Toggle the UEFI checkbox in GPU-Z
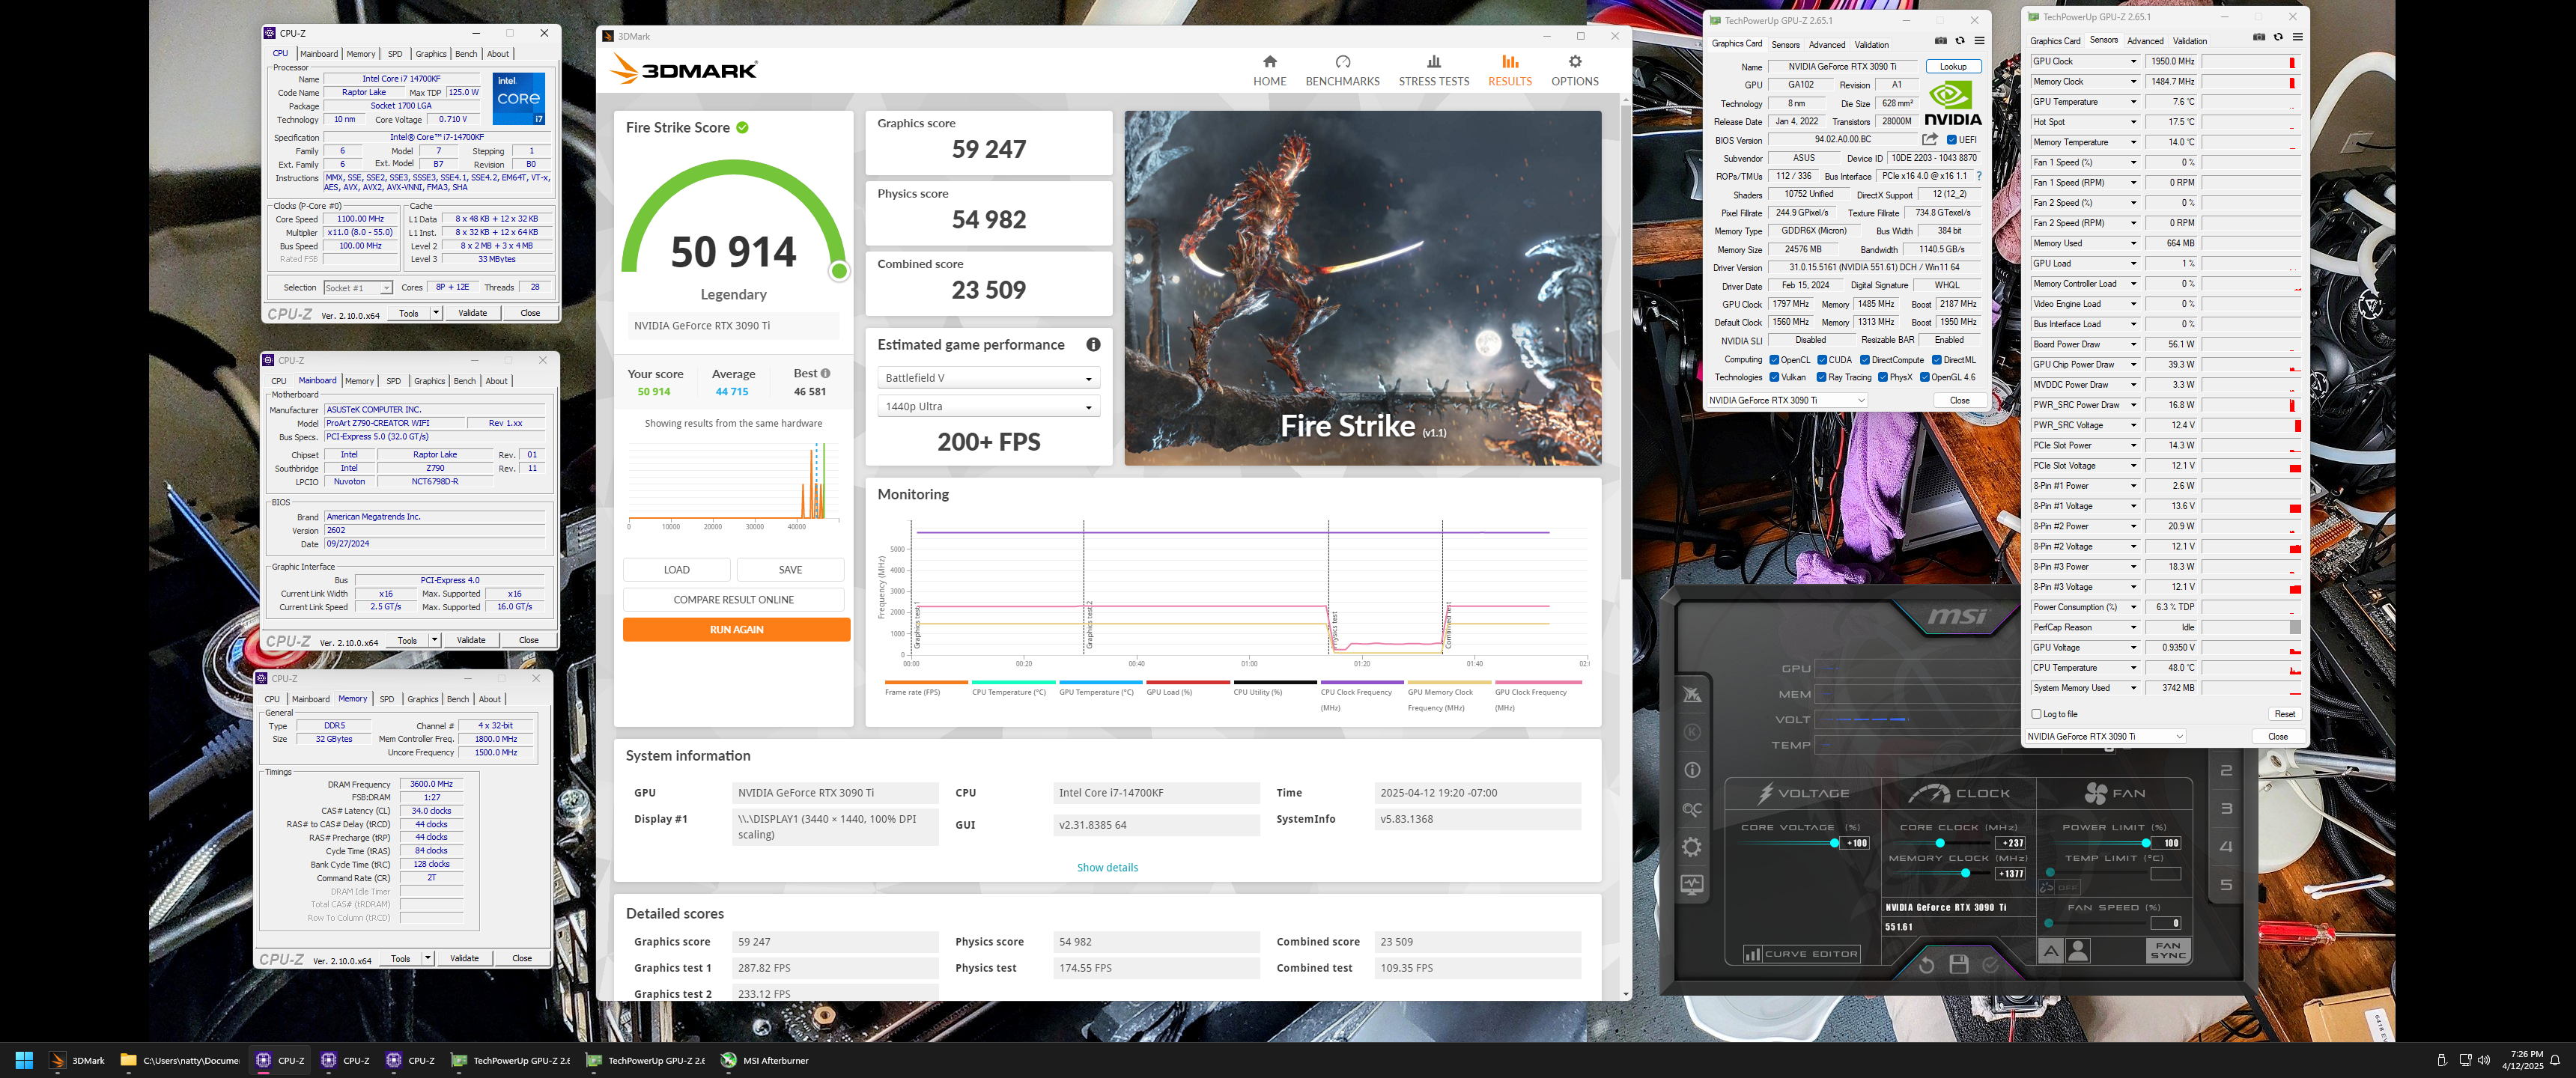The width and height of the screenshot is (2576, 1078). click(x=1951, y=140)
